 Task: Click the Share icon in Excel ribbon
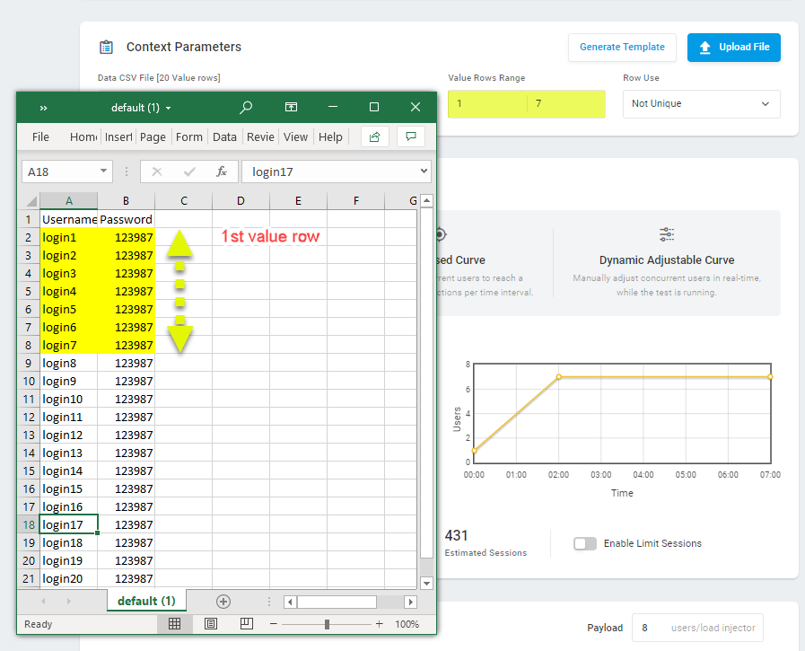375,136
